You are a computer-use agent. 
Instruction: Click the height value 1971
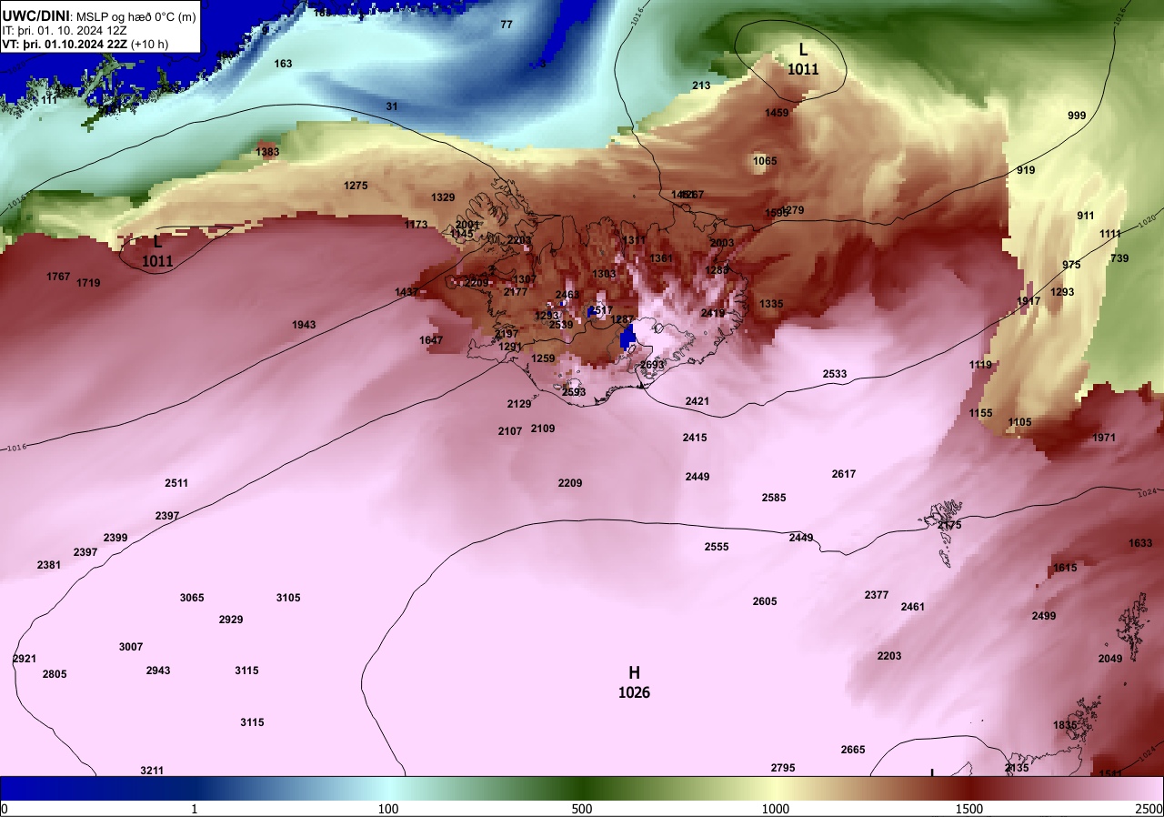[1104, 438]
